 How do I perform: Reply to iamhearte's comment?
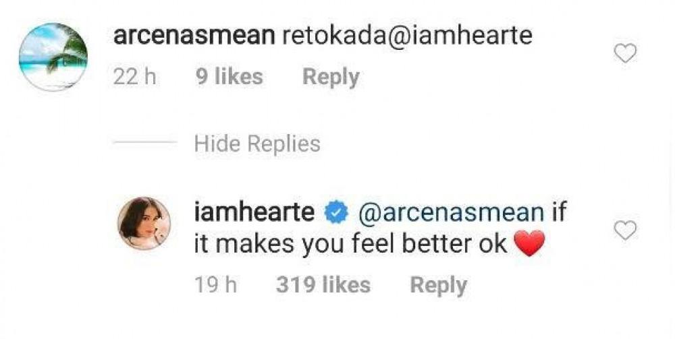[x=438, y=285]
